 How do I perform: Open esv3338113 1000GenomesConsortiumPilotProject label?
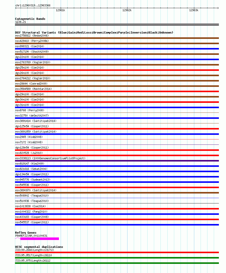[50, 158]
